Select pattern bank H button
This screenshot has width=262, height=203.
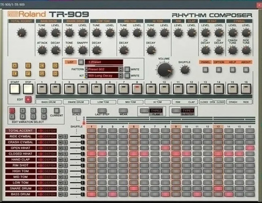pyautogui.click(x=55, y=73)
